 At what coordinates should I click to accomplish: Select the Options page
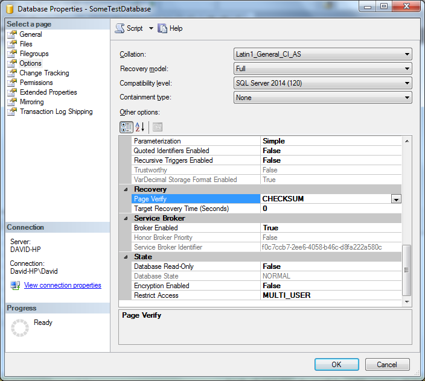point(30,63)
